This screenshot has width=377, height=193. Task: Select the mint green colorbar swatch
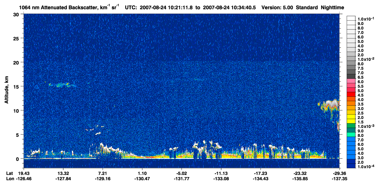point(351,135)
